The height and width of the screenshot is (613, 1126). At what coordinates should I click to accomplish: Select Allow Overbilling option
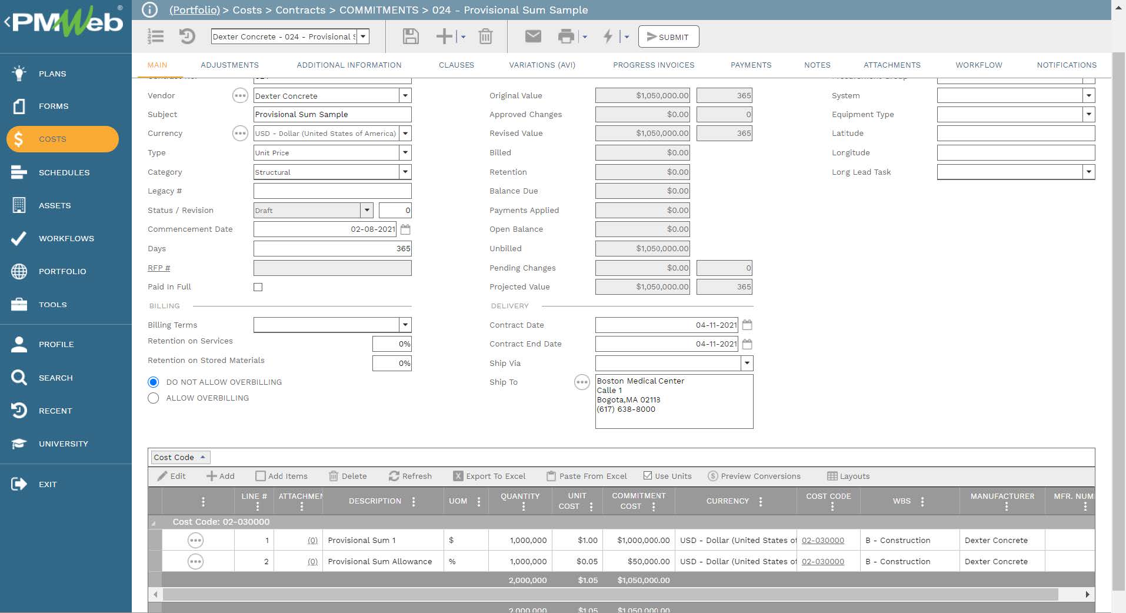point(154,398)
